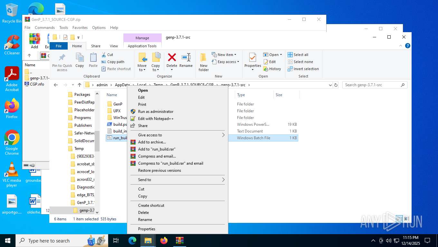
Task: Open Firefox from the taskbar
Action: 164,241
